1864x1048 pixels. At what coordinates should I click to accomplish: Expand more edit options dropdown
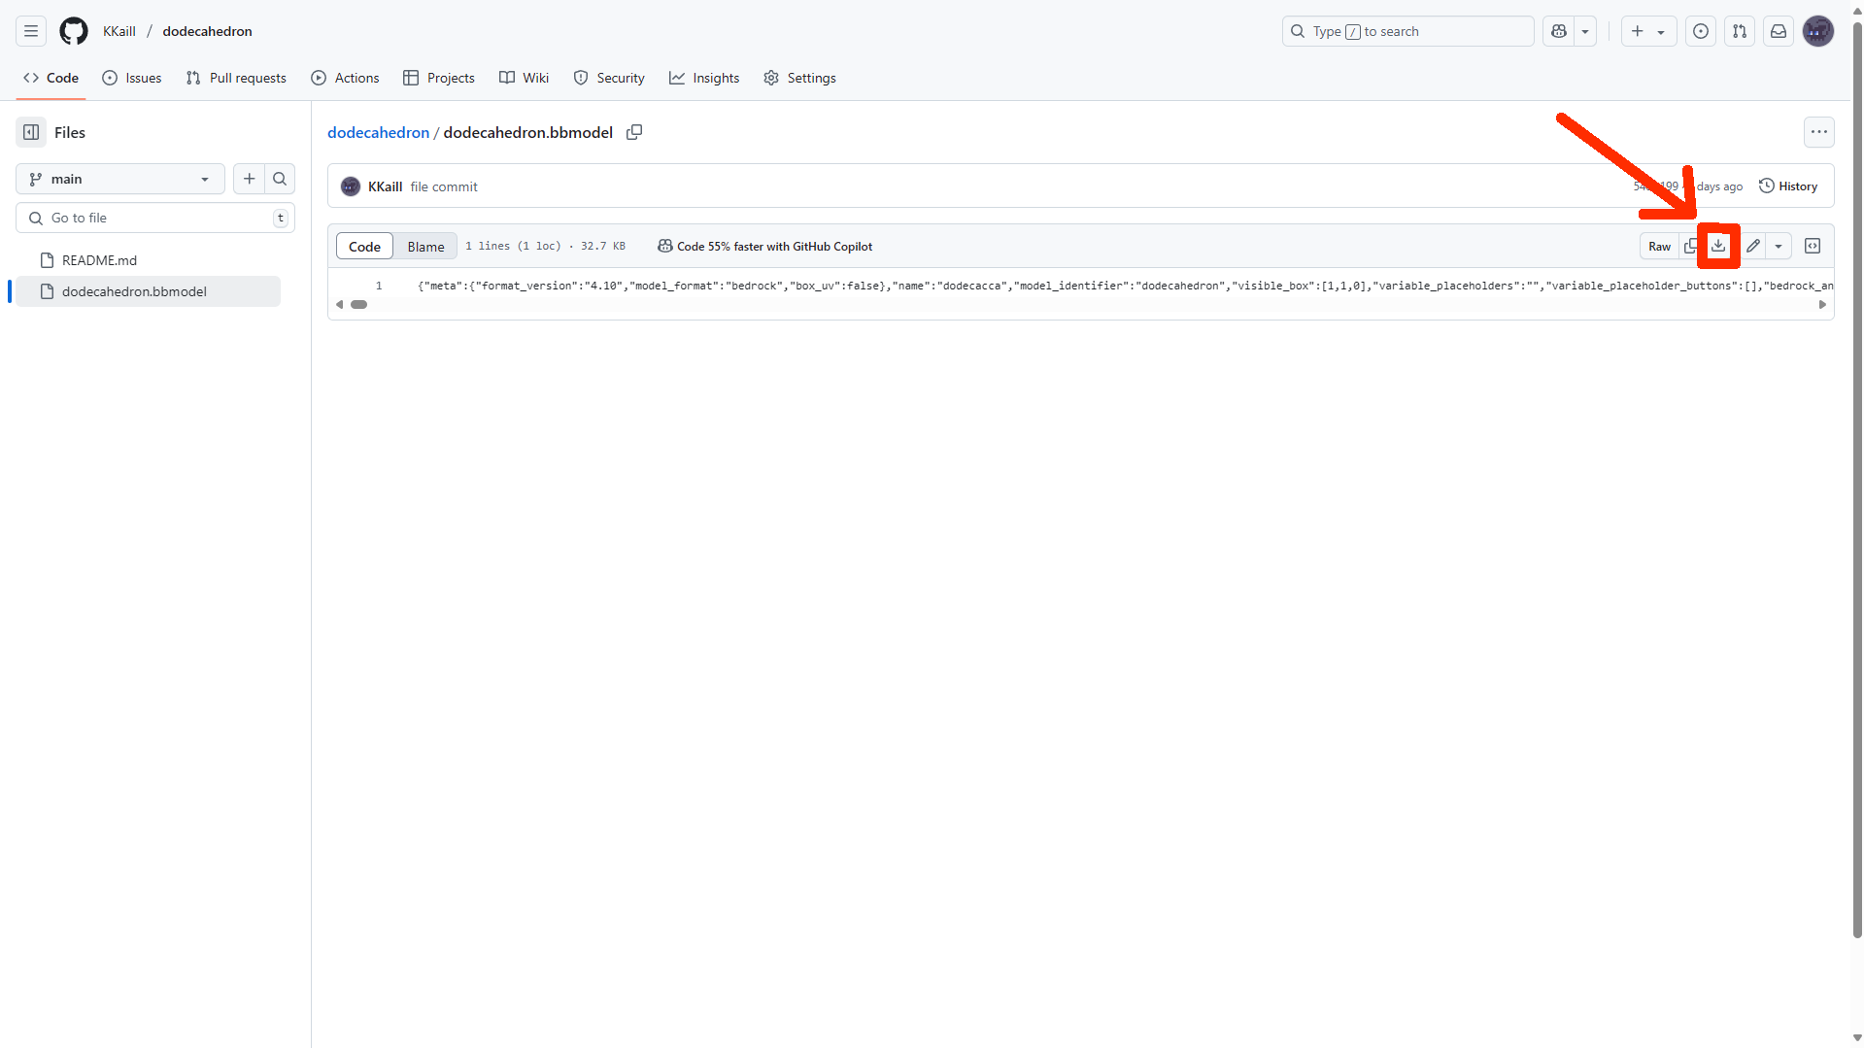(1779, 246)
